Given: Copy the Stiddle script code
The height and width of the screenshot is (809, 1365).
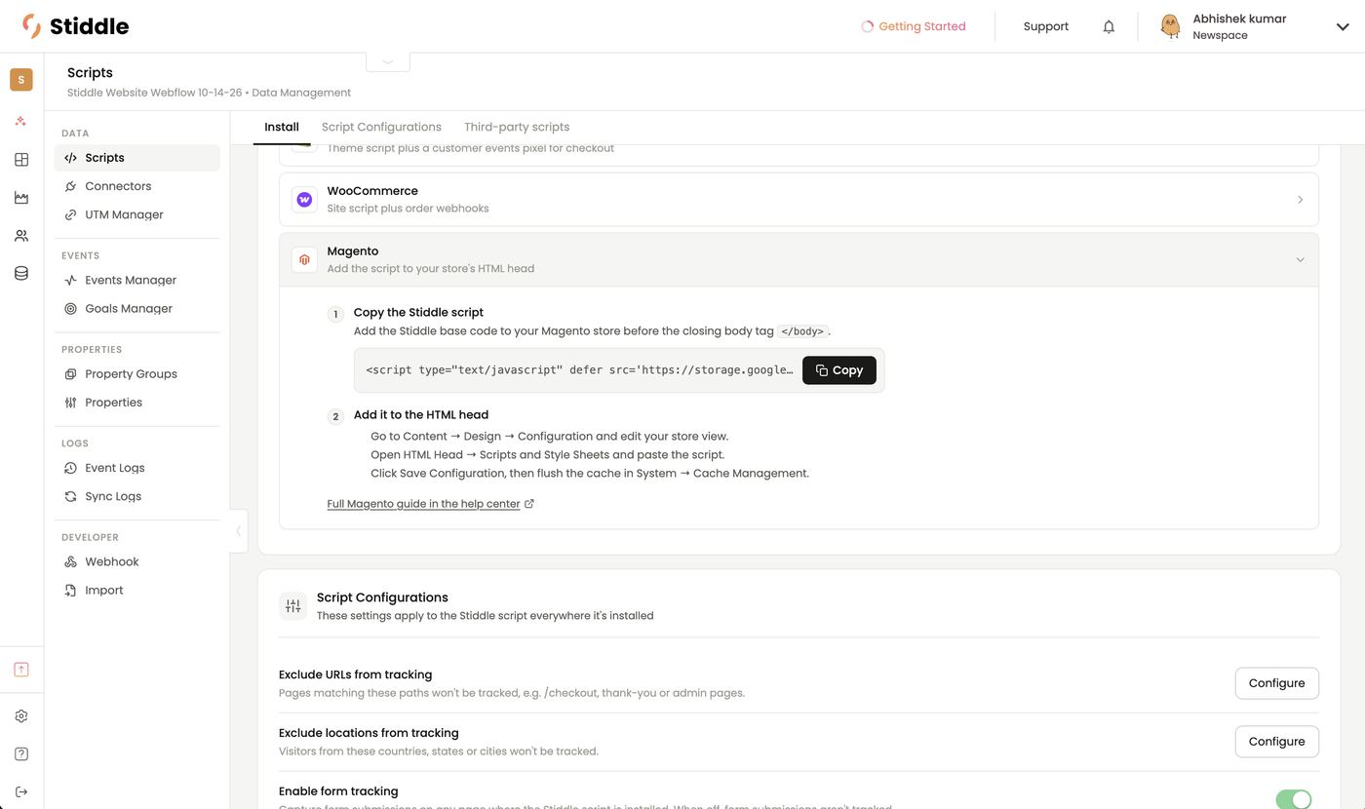Looking at the screenshot, I should pyautogui.click(x=839, y=370).
